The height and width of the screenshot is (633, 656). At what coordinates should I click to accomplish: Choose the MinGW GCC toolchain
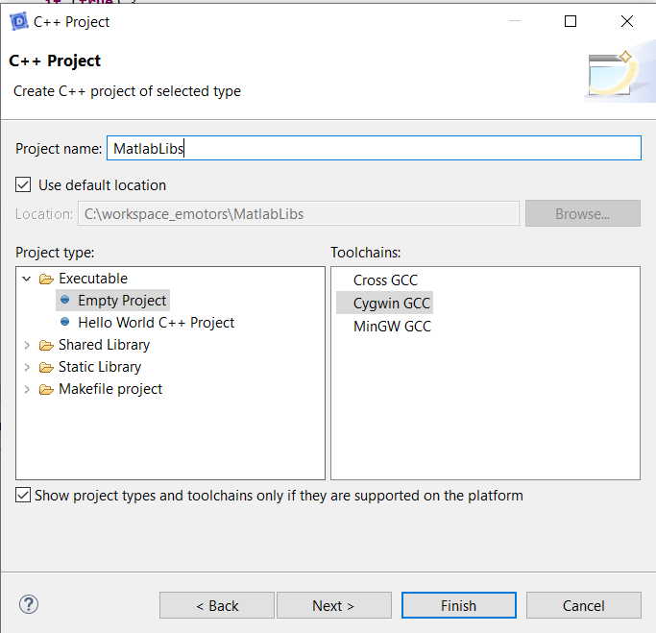coord(392,327)
